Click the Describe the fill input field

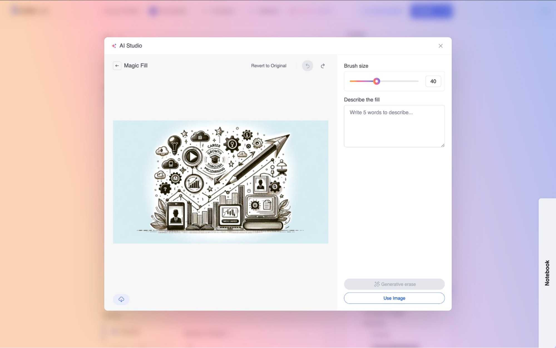pyautogui.click(x=394, y=126)
